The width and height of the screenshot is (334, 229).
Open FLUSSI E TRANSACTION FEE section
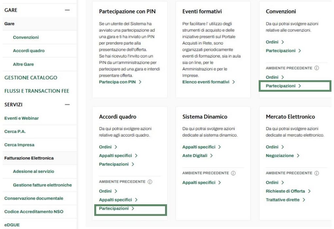[37, 91]
